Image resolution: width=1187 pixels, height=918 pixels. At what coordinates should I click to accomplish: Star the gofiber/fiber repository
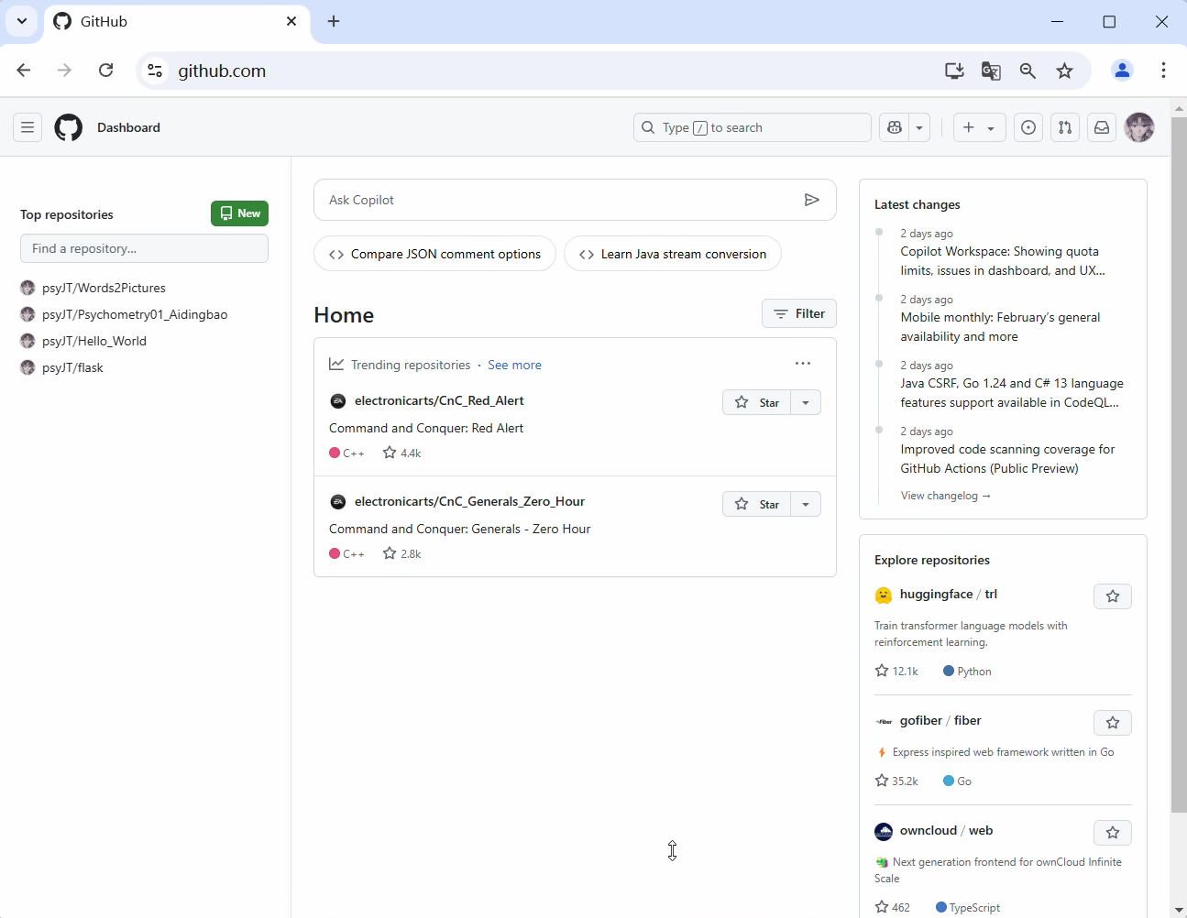[x=1113, y=723]
